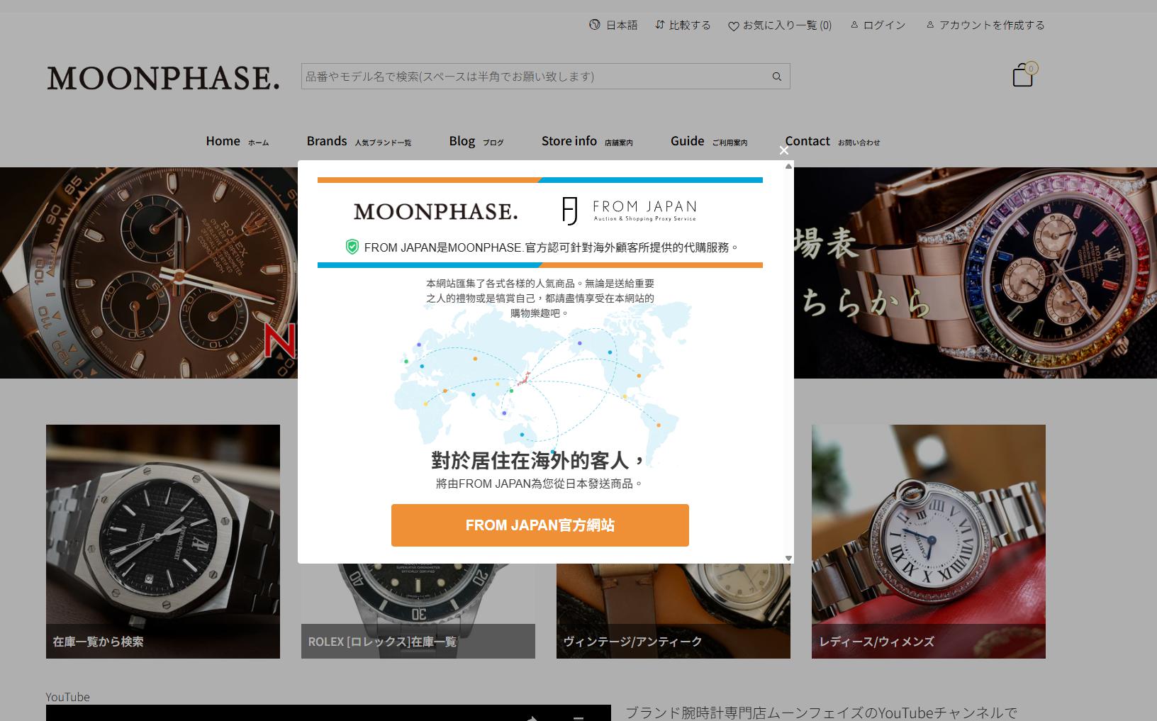
Task: Click the heart favorites icon
Action: [734, 26]
